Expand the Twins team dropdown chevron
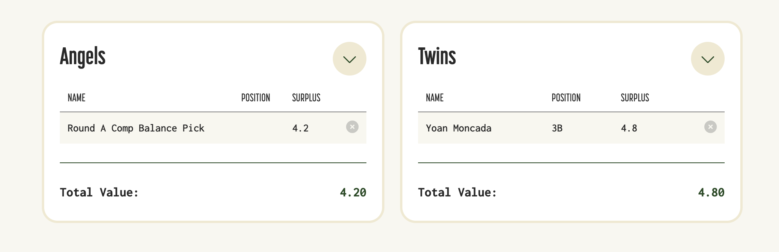 coord(707,59)
